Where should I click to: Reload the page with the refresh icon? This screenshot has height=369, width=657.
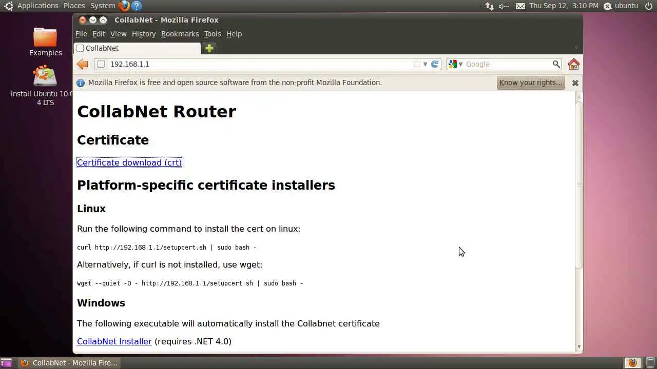(x=435, y=64)
